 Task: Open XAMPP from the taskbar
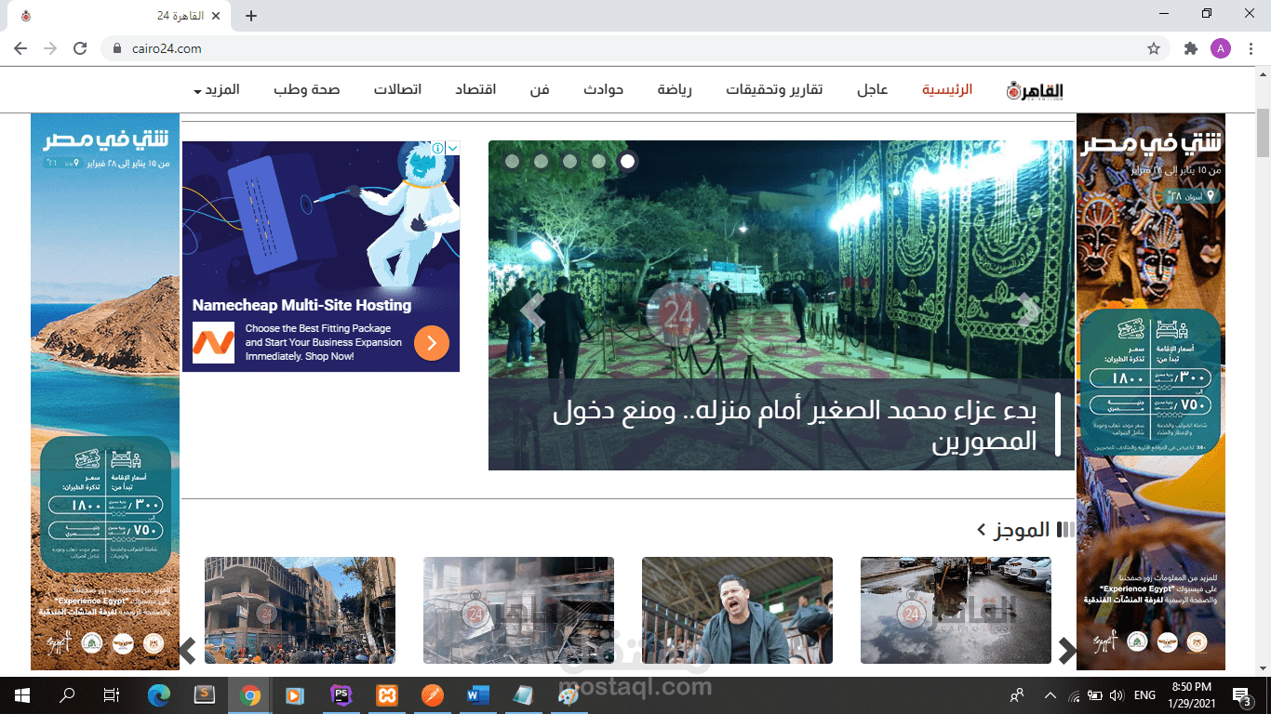(386, 694)
